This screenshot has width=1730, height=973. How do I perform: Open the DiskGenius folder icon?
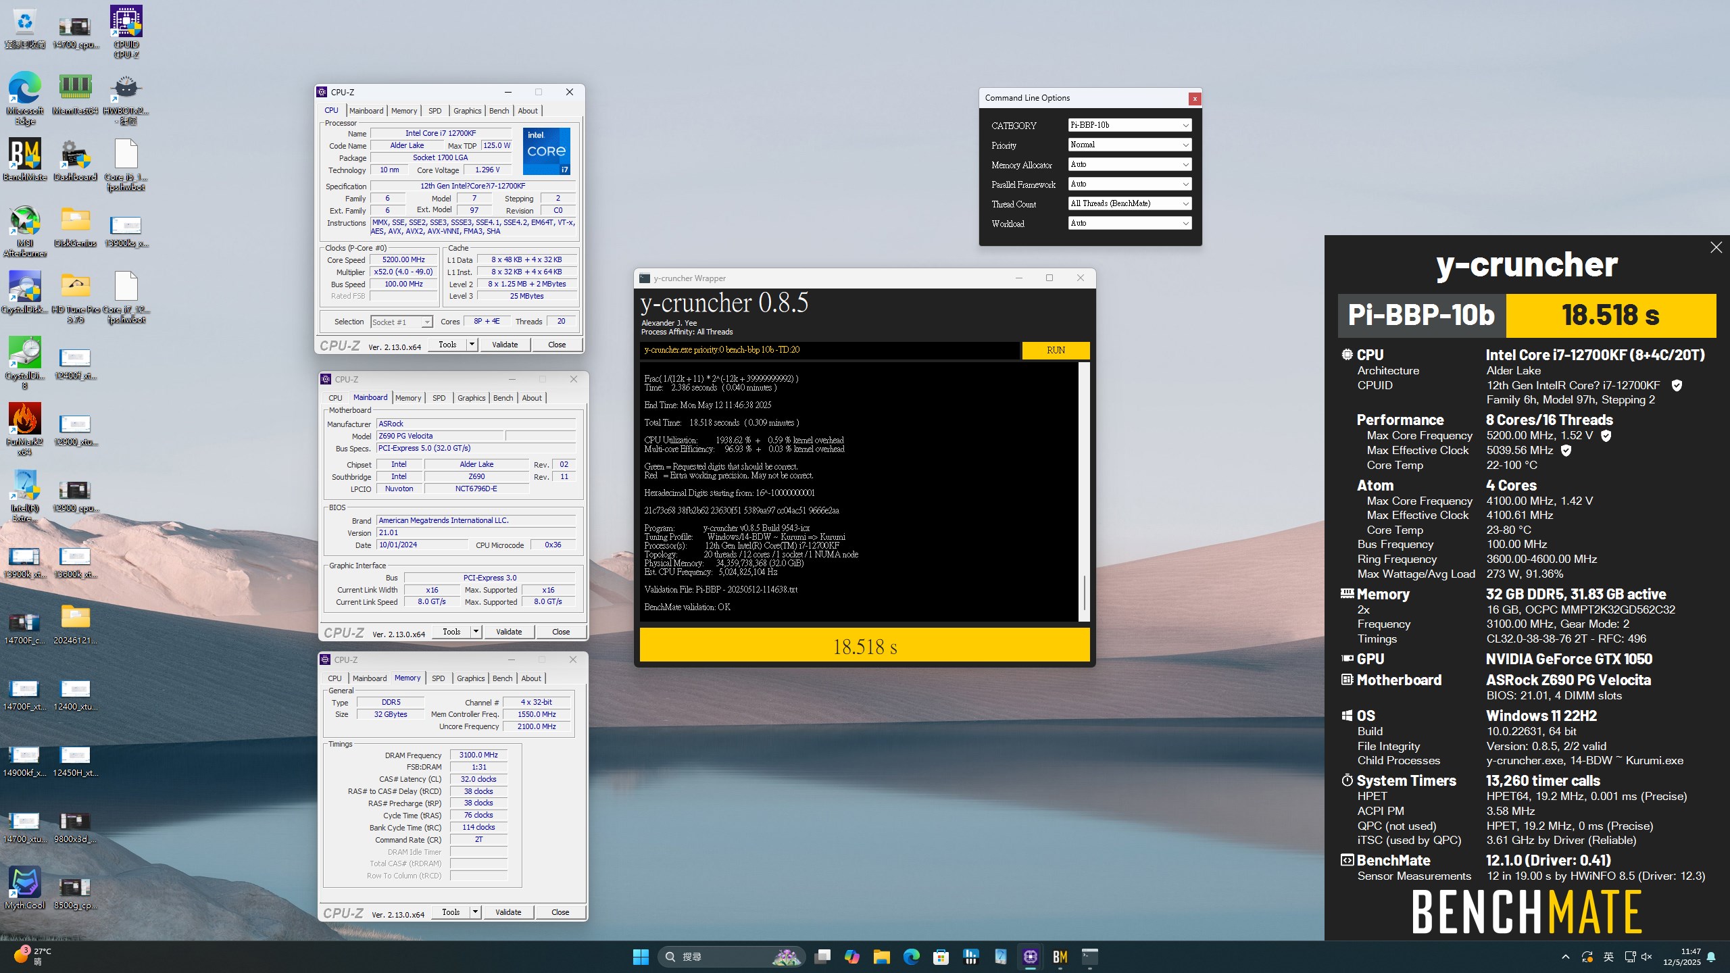(x=75, y=226)
